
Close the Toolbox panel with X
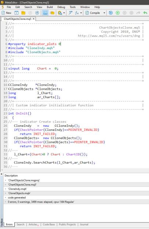(x=1, y=174)
